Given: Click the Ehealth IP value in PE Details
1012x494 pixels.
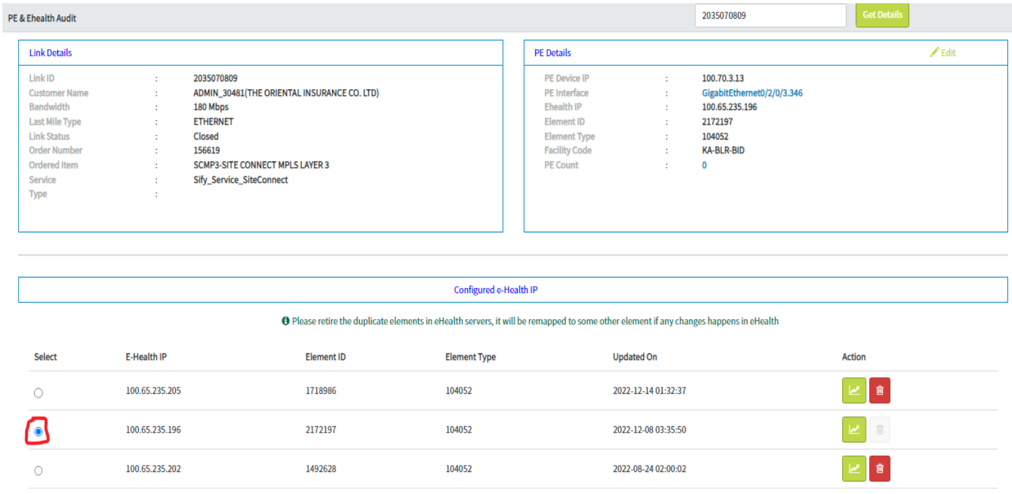Looking at the screenshot, I should 730,107.
